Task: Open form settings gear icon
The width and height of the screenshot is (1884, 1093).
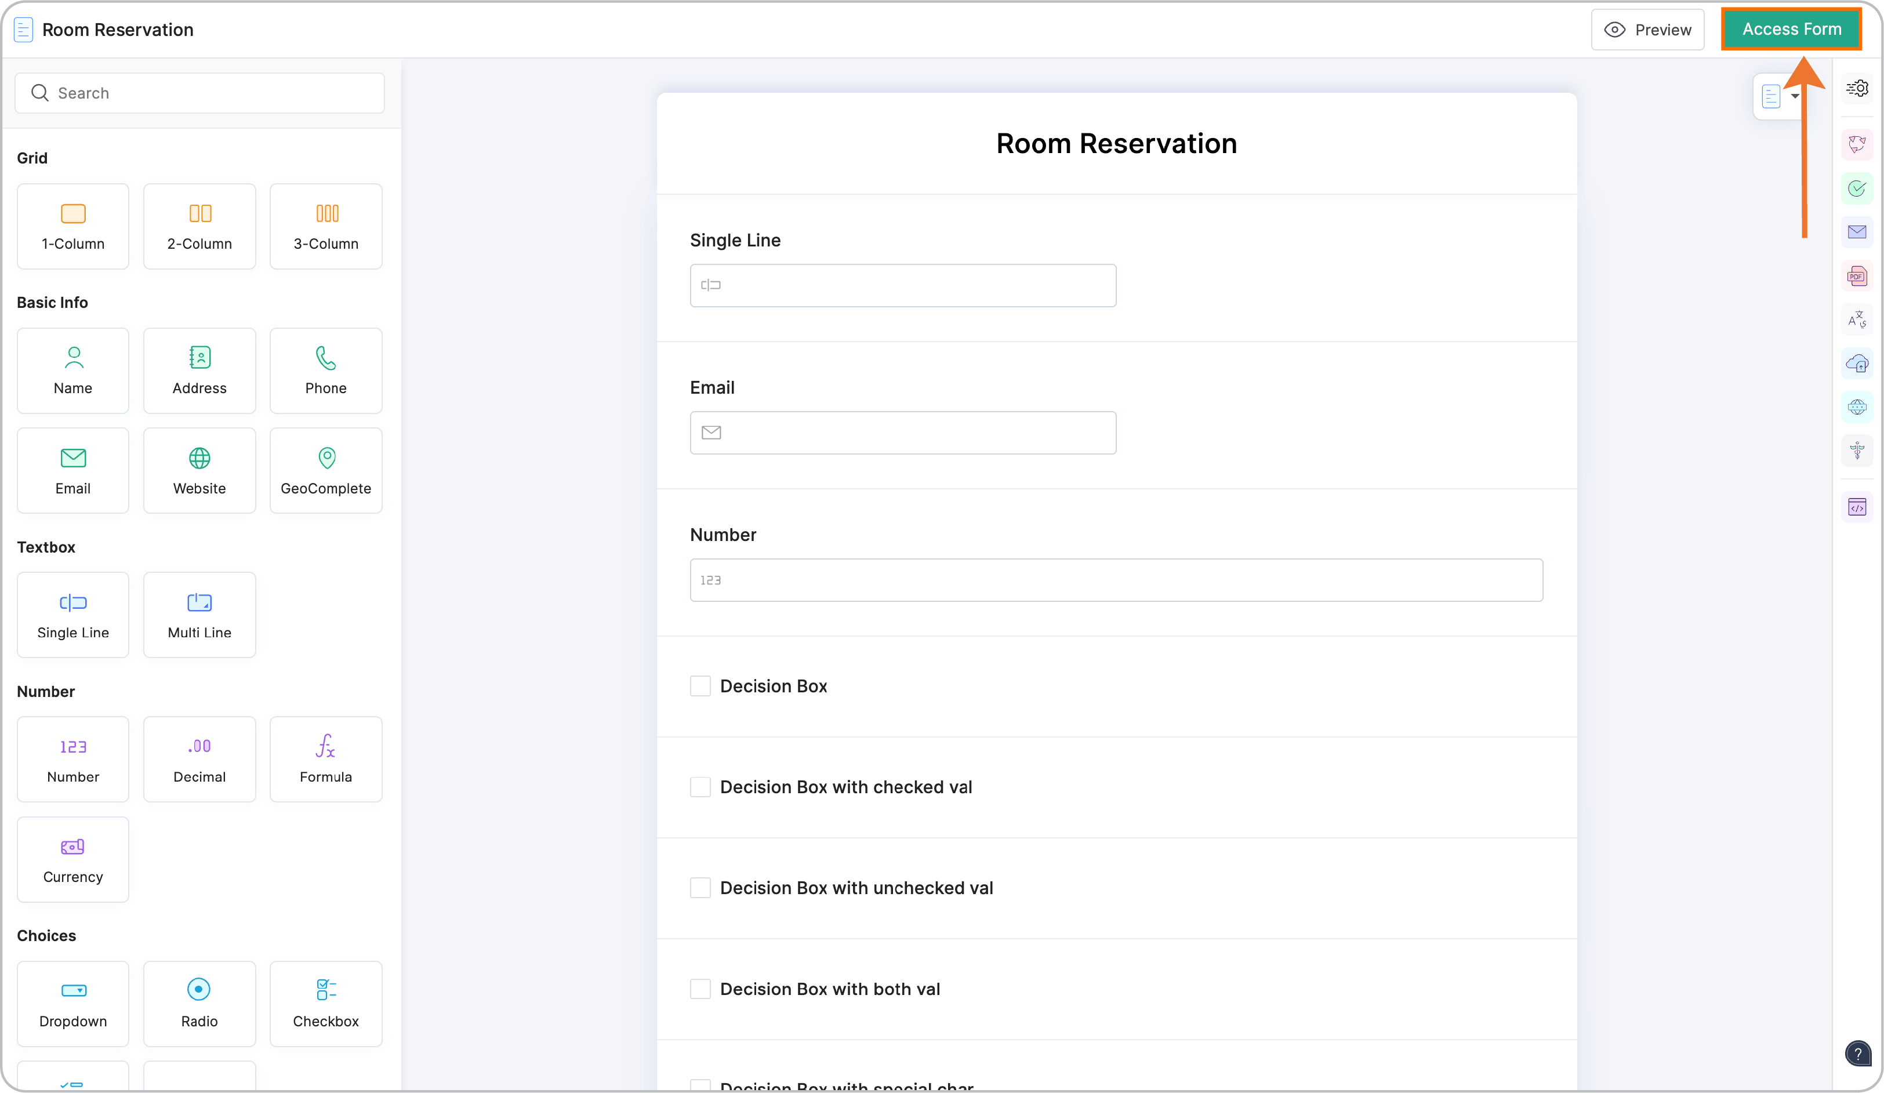Action: click(x=1857, y=88)
